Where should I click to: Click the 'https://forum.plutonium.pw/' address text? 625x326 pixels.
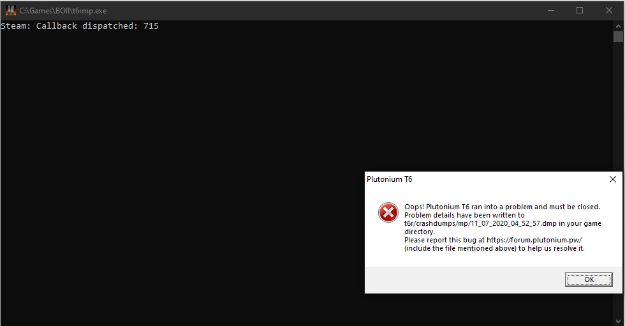pyautogui.click(x=534, y=240)
